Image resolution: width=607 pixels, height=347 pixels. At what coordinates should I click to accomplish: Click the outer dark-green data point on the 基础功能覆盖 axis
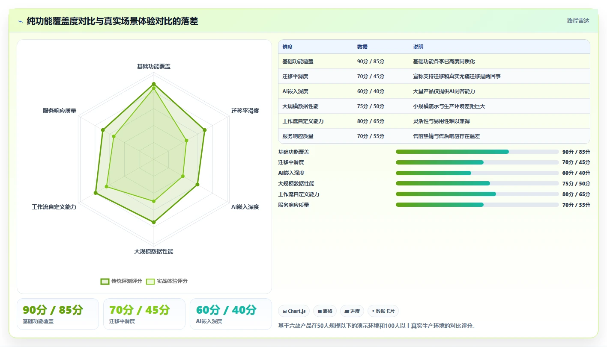click(154, 84)
